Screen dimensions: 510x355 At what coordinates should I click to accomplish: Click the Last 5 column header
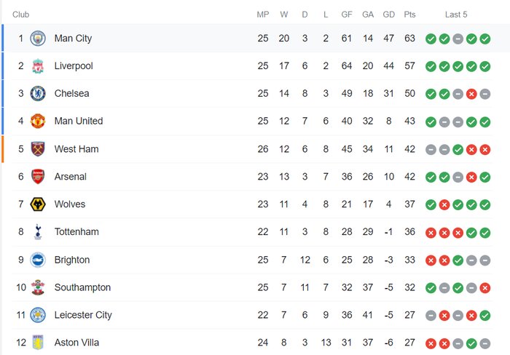coord(456,15)
